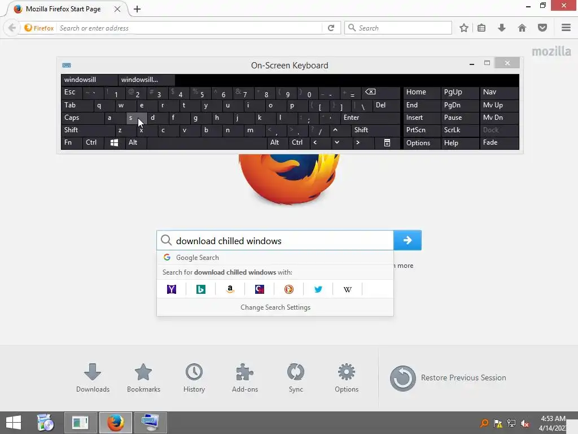Focus the address bar
Screen dimensions: 578x434
[189, 28]
